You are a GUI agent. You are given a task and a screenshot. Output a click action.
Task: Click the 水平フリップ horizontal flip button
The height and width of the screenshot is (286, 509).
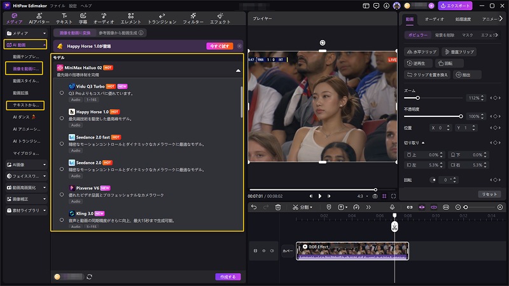pos(422,51)
